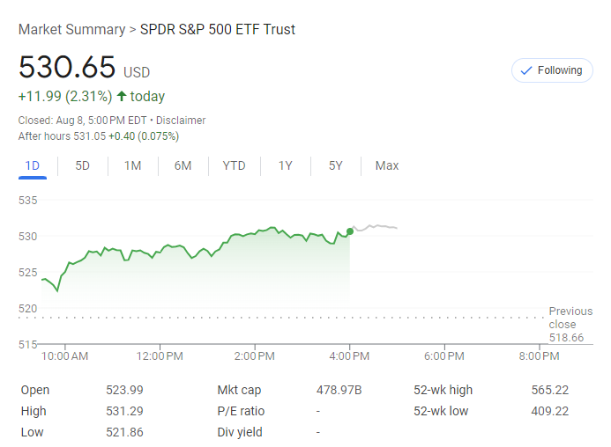The height and width of the screenshot is (447, 611).
Task: Switch to the 5D tab
Action: 82,165
